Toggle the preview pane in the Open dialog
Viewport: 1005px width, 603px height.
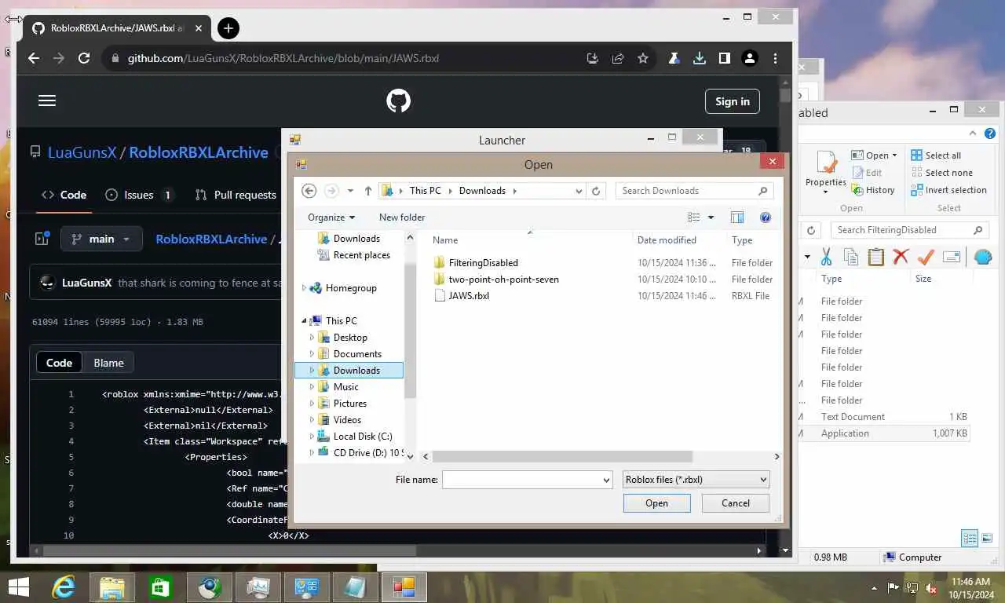[x=737, y=217]
